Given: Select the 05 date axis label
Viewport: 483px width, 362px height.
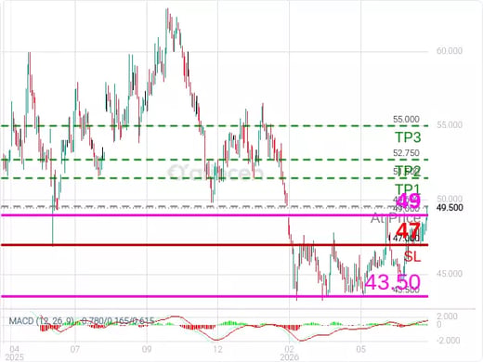Looking at the screenshot, I should point(360,350).
